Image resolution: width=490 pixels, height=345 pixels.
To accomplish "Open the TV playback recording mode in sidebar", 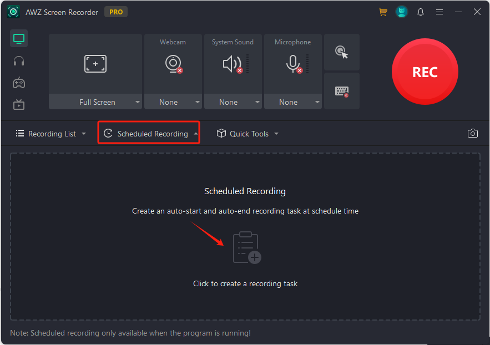I will pyautogui.click(x=19, y=105).
